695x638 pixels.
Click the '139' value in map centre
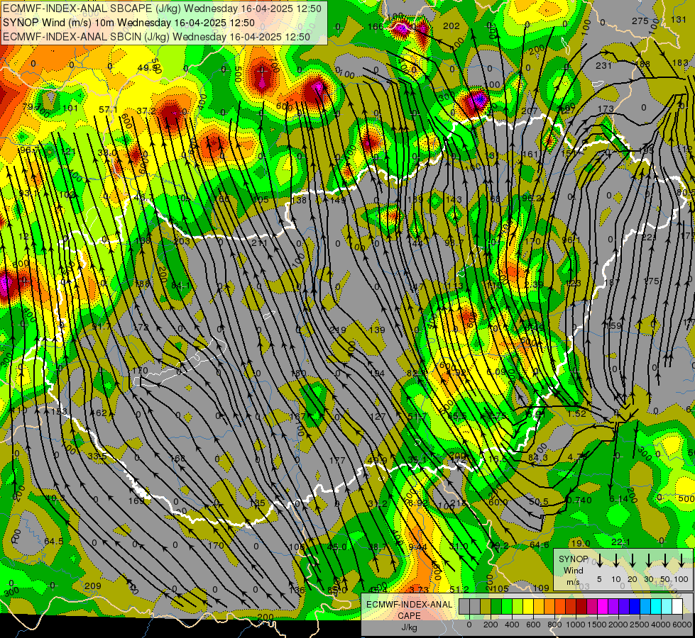[x=377, y=330]
